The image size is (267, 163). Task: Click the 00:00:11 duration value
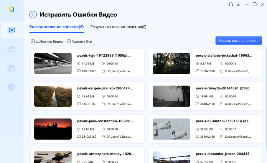pos(231,129)
